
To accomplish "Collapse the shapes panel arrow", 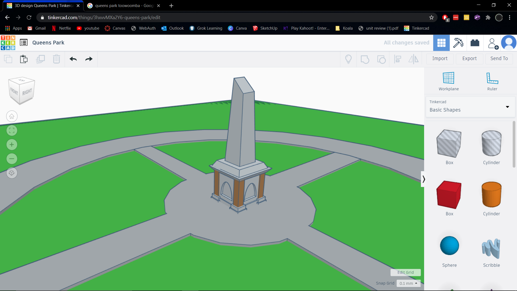I will 423,179.
